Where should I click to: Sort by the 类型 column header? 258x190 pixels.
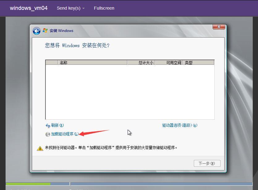(198, 63)
